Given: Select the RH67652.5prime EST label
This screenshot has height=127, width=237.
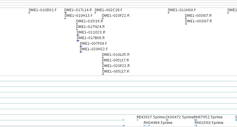Looking at the screenshot, I should click(x=208, y=117).
